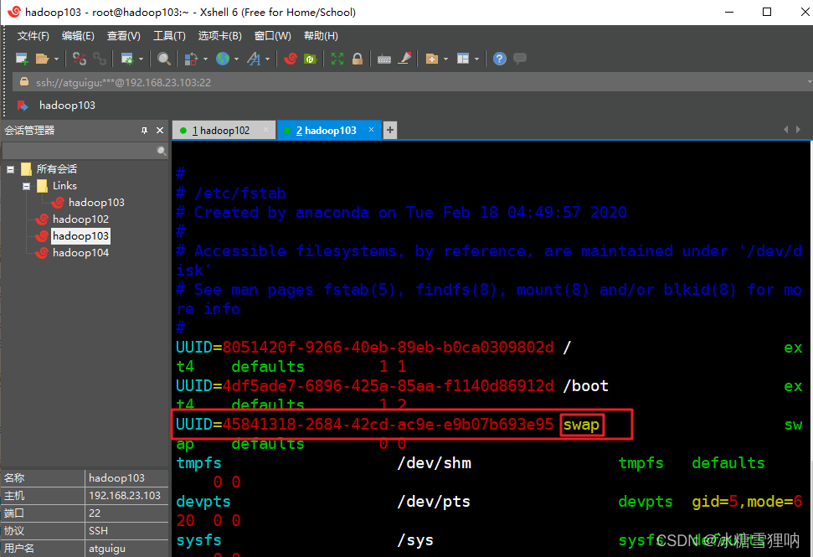Click the atguigu username value

[x=107, y=548]
